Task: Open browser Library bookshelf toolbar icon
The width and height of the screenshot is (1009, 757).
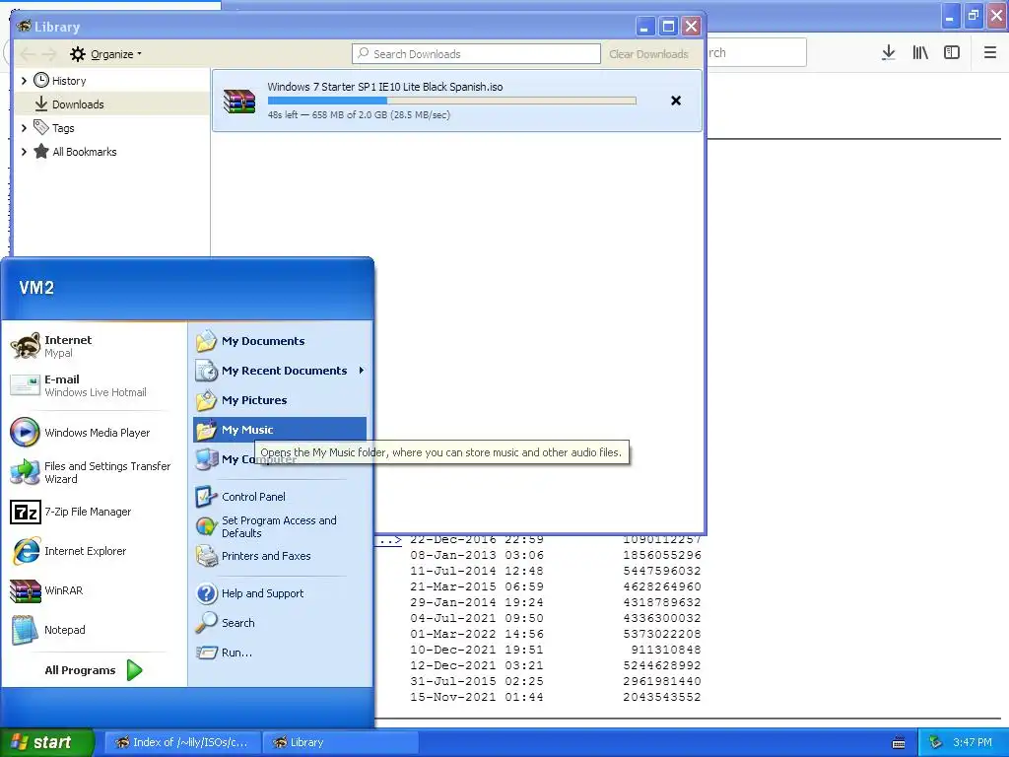Action: [920, 53]
